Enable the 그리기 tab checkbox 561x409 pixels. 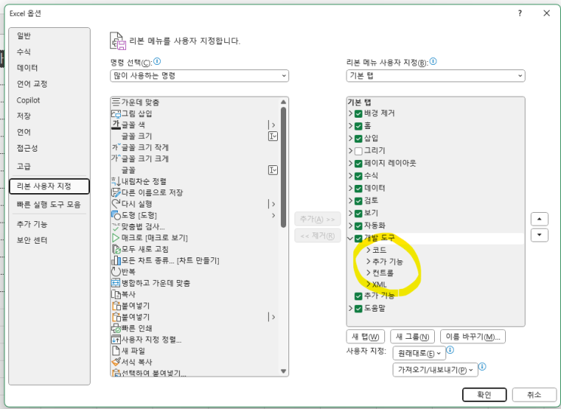(359, 151)
